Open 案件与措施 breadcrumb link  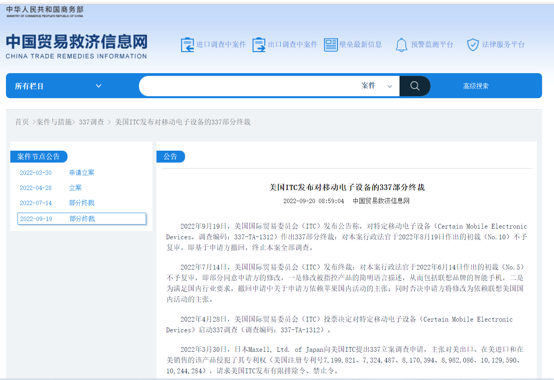(54, 122)
